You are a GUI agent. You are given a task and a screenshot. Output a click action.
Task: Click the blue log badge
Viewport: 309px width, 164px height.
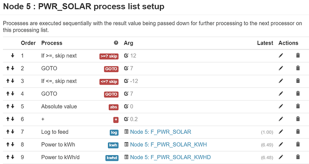pos(114,132)
